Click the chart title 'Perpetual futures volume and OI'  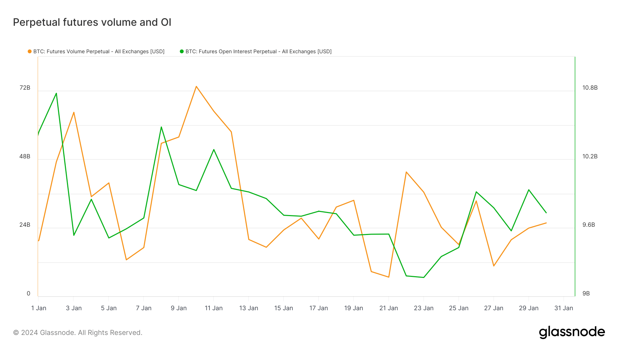point(92,22)
